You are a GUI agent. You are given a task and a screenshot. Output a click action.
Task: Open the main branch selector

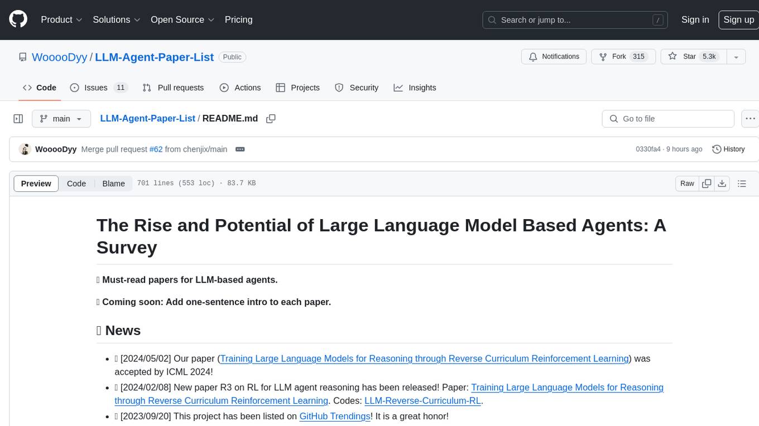click(x=61, y=119)
